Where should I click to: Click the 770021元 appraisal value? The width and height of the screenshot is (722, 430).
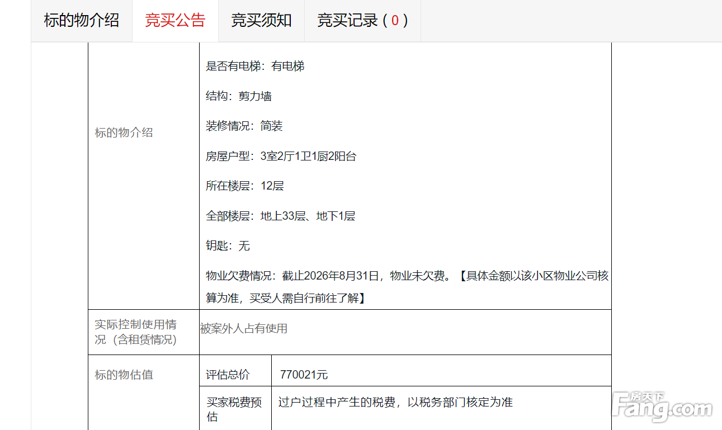304,375
